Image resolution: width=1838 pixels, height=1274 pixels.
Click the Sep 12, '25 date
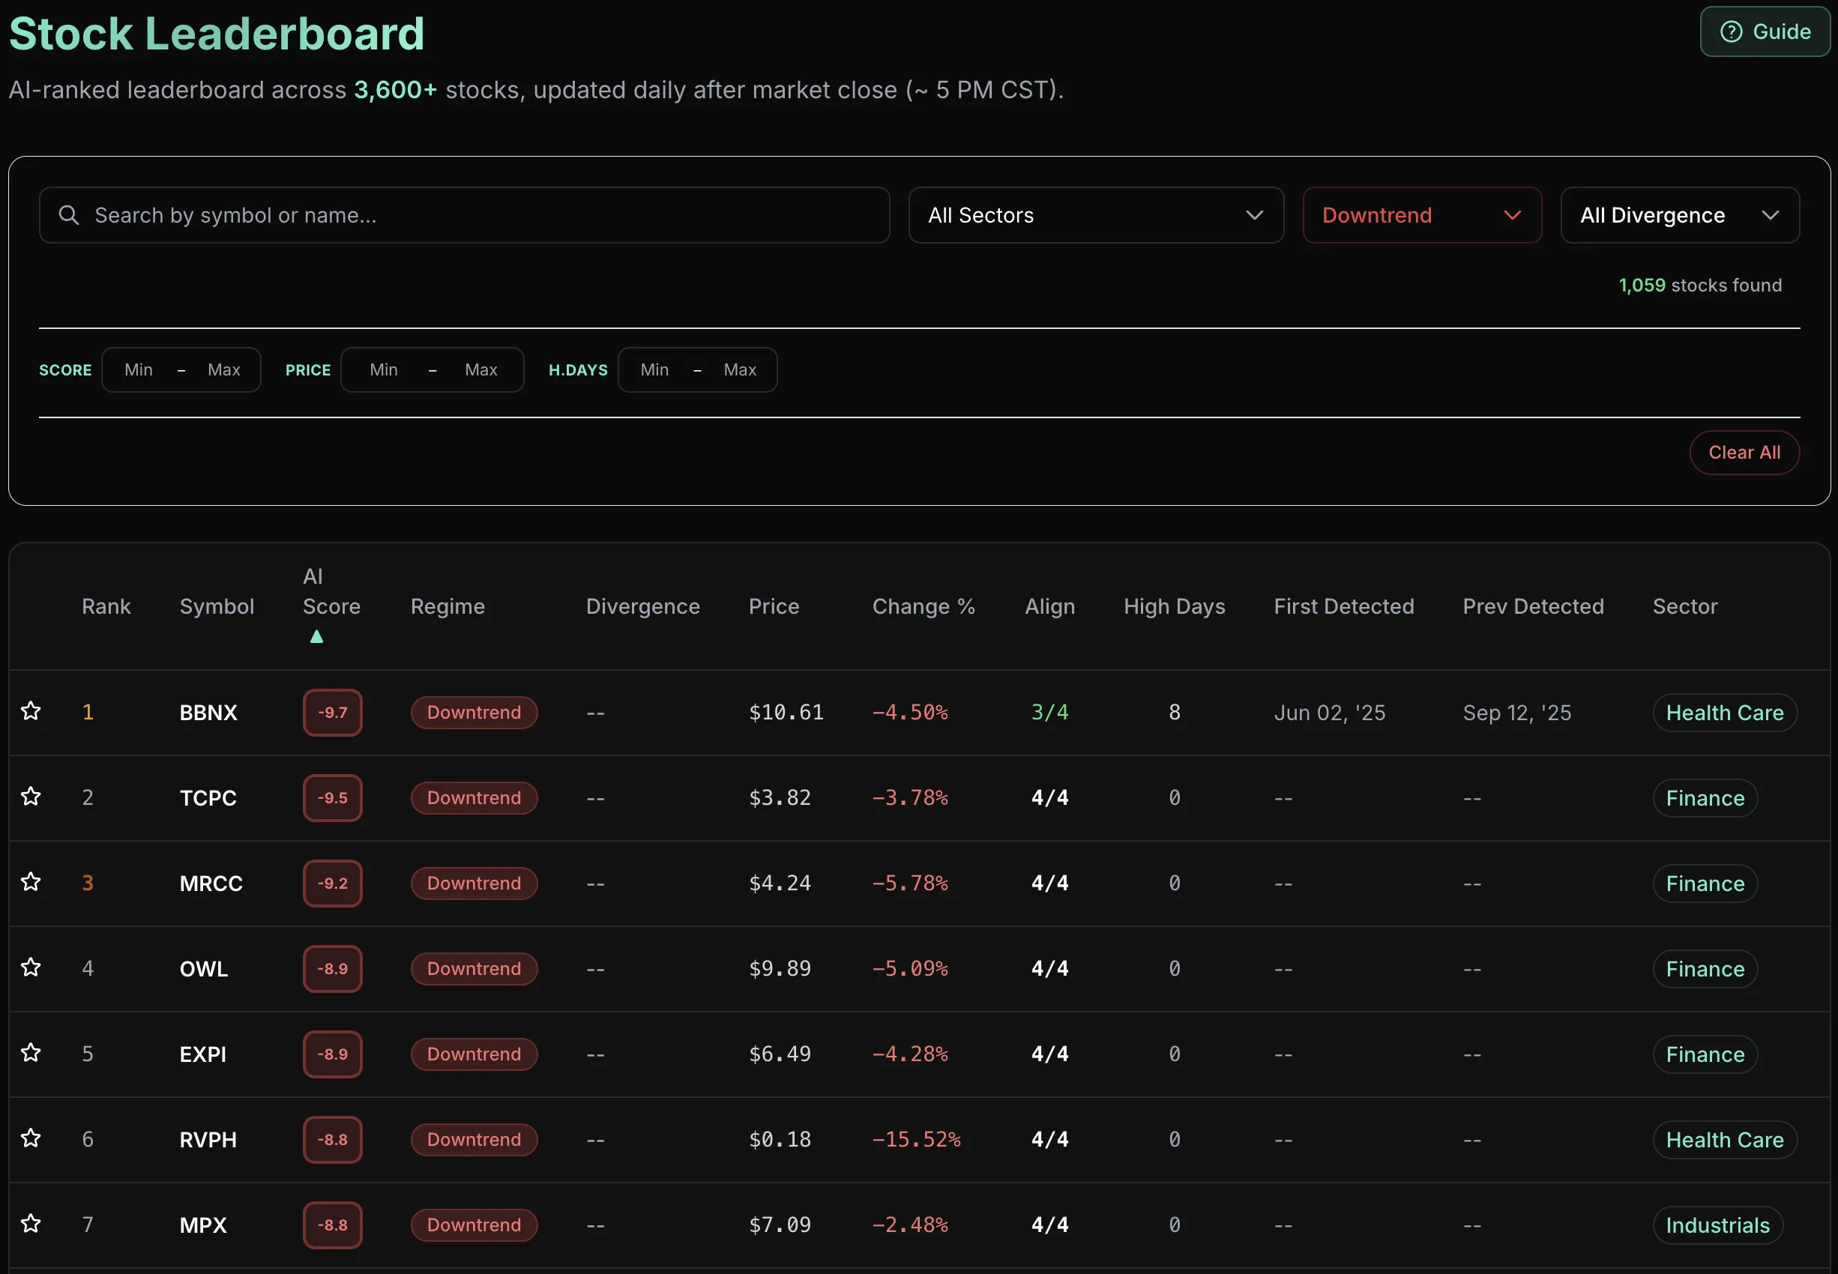click(x=1517, y=712)
